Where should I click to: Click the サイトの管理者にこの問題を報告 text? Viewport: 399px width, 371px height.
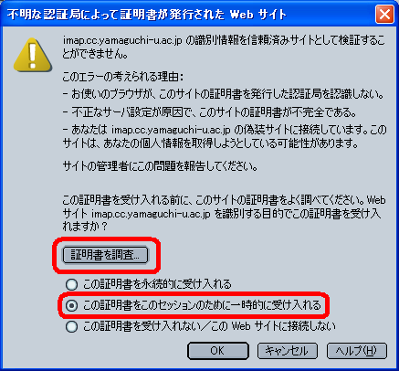160,166
